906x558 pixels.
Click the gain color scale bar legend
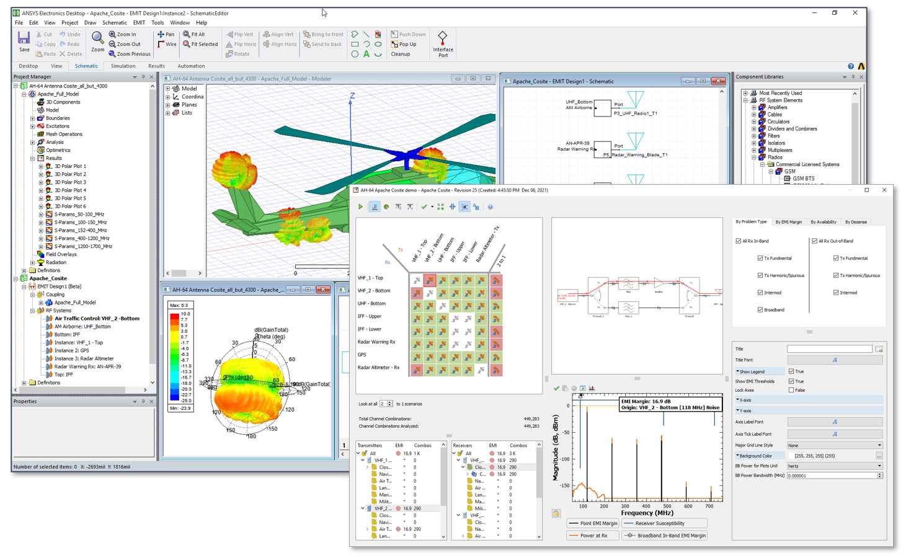coord(175,357)
